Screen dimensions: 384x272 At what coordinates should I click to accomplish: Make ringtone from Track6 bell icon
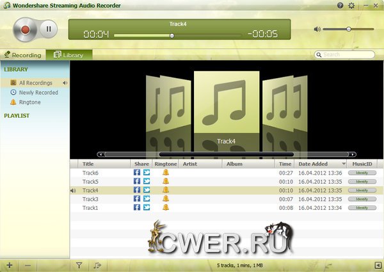pyautogui.click(x=166, y=172)
